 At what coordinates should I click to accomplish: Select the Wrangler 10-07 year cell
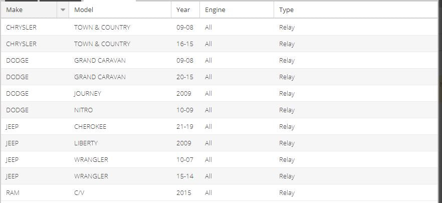tap(184, 160)
